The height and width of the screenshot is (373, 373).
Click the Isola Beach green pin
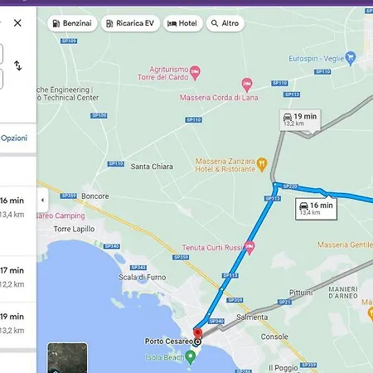tap(190, 356)
